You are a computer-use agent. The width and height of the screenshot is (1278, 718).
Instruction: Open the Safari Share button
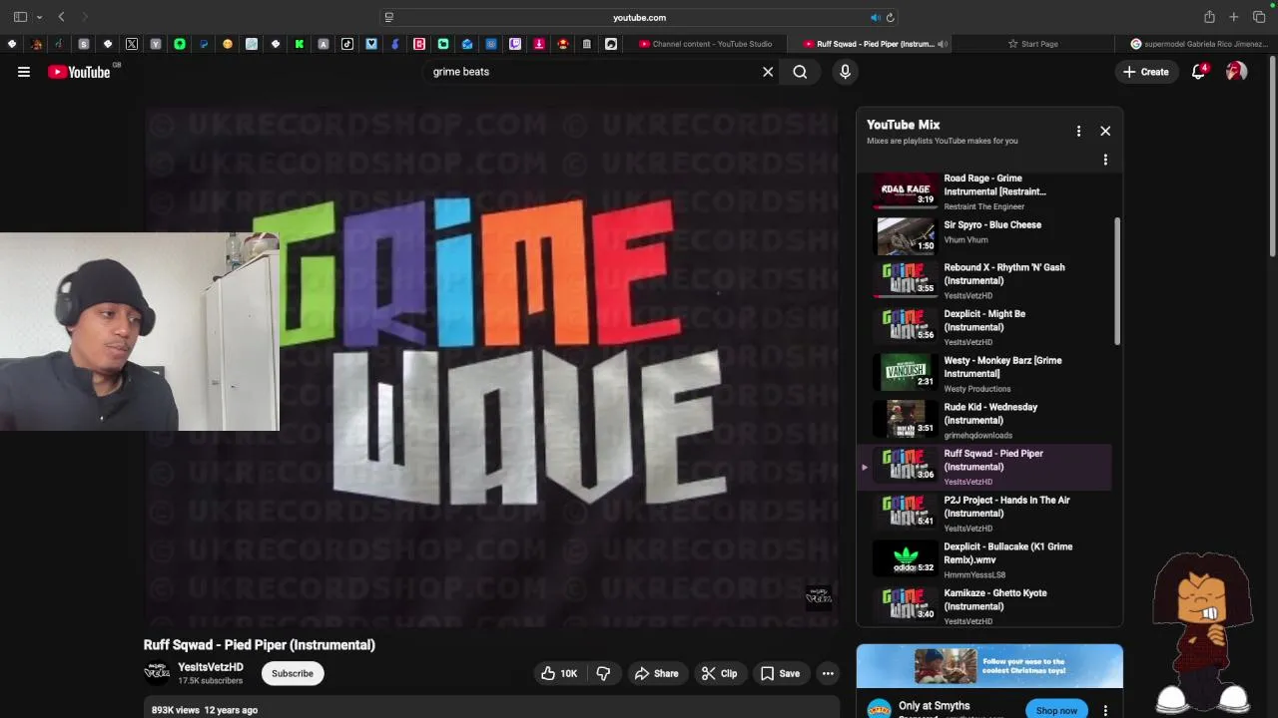coord(1209,17)
